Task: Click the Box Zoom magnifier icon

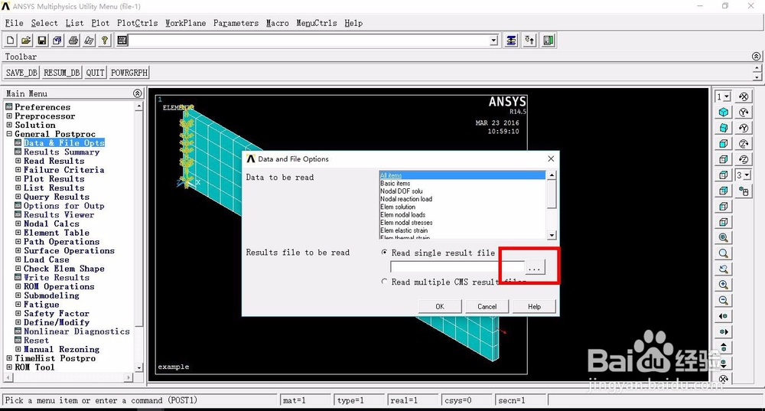Action: point(724,253)
